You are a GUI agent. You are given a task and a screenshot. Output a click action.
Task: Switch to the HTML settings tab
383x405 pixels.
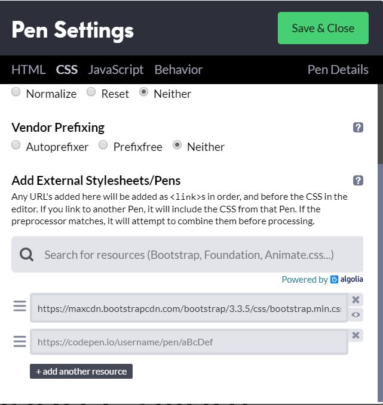click(x=29, y=70)
